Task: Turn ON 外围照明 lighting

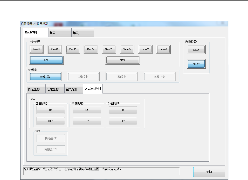Action: 123,110
